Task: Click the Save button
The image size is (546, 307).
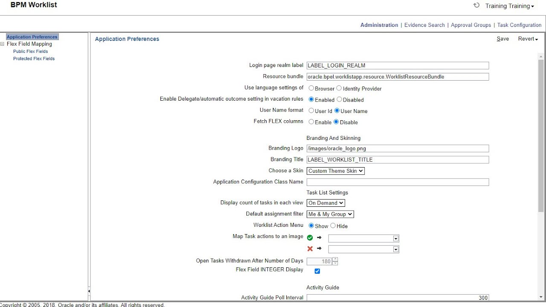Action: coord(503,39)
